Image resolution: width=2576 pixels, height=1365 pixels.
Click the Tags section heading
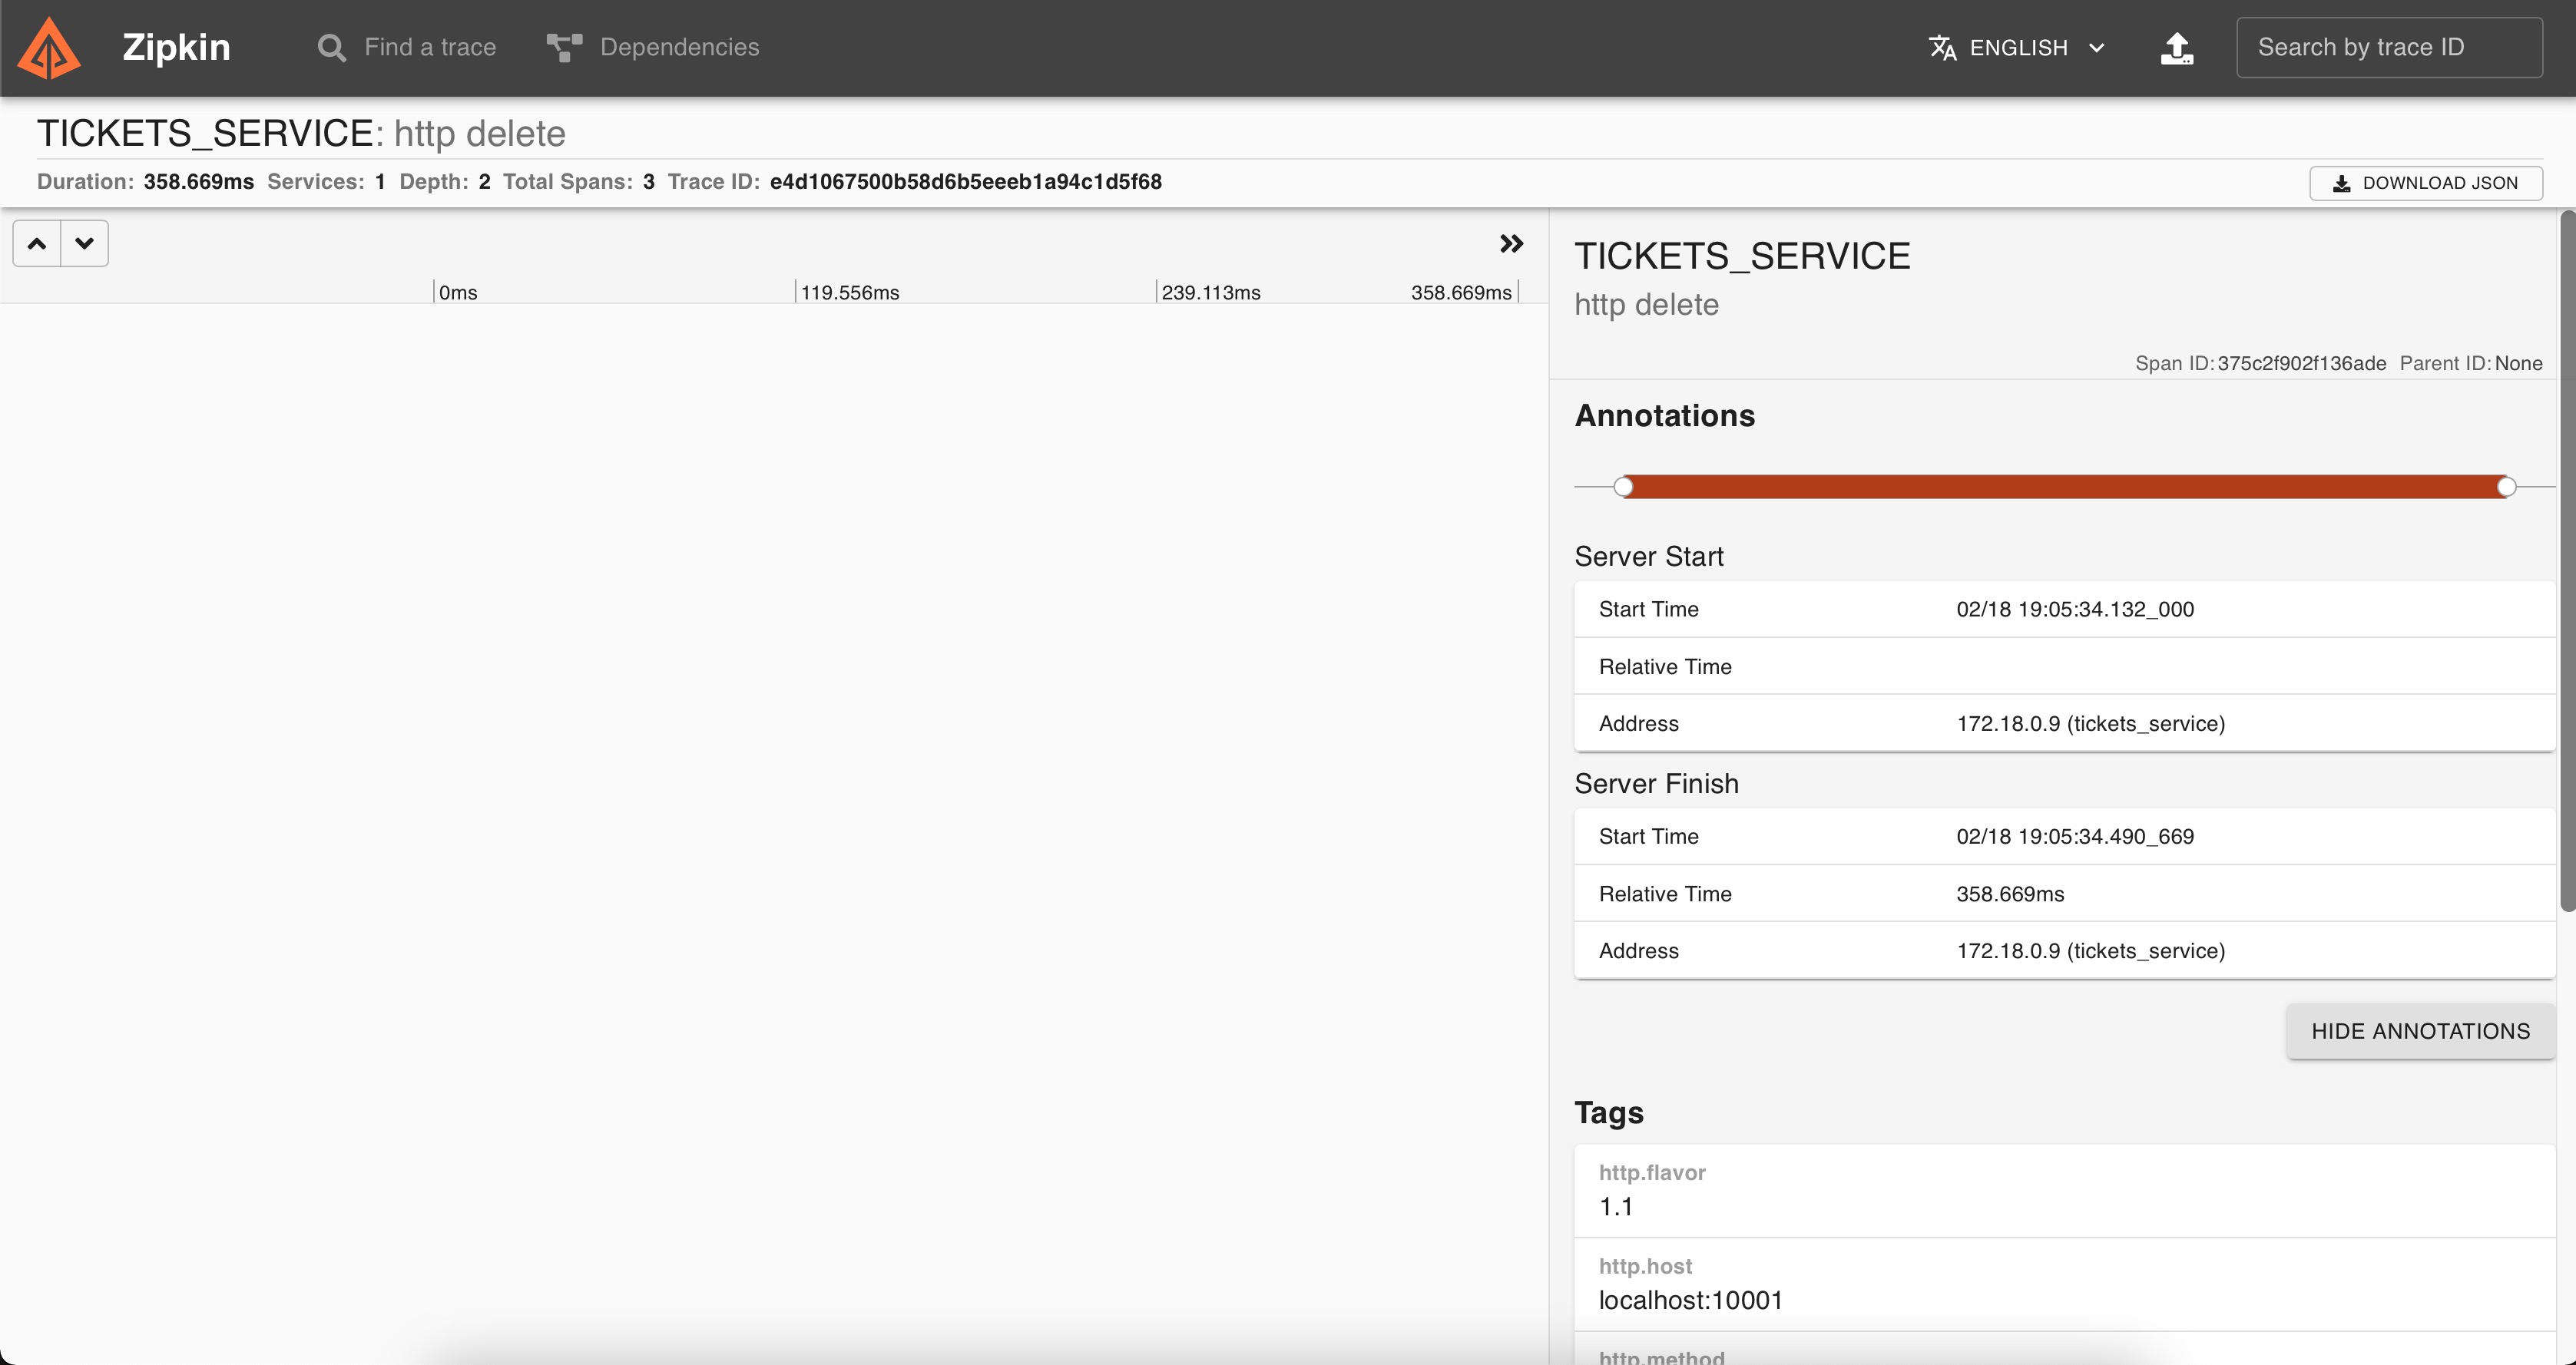(x=1608, y=1112)
